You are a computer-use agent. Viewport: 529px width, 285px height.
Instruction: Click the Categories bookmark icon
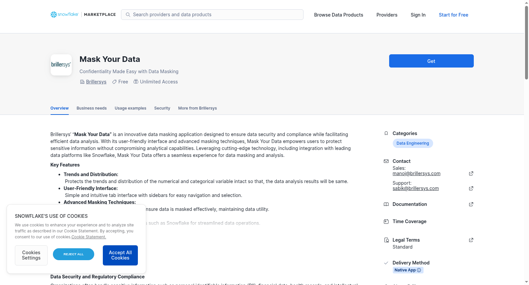[386, 133]
